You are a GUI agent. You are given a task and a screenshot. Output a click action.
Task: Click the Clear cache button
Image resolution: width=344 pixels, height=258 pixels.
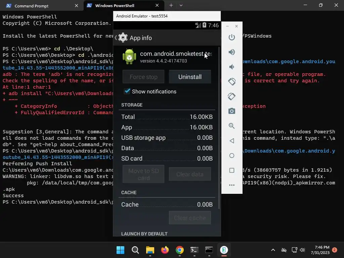190,218
